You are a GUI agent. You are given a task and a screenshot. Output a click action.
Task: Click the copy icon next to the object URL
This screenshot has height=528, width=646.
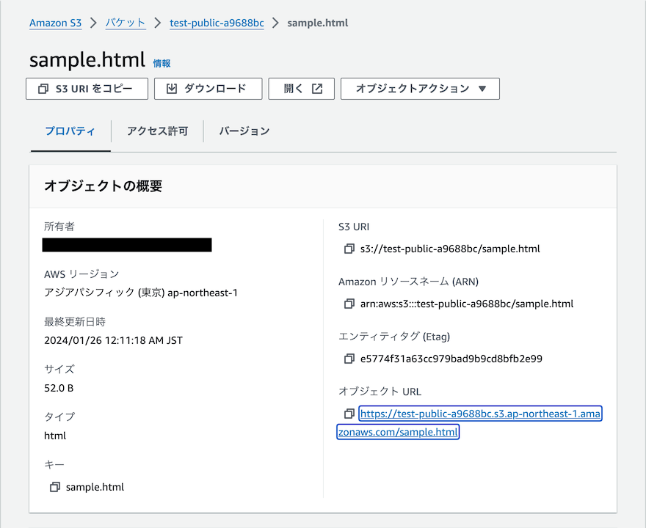(x=349, y=414)
